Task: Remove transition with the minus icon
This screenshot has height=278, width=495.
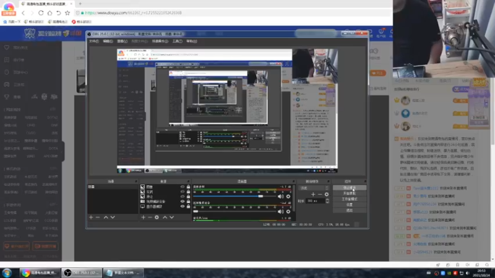Action: click(320, 195)
